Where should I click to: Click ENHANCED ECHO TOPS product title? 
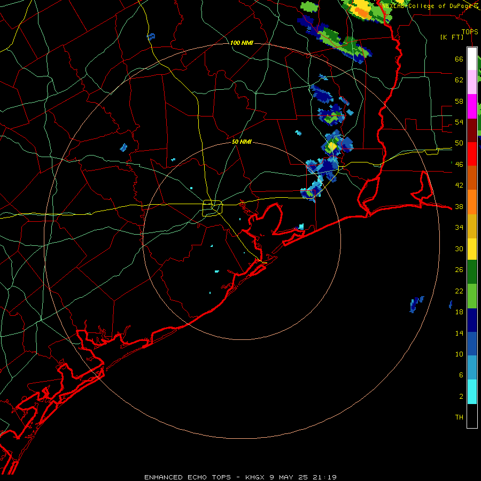[188, 477]
